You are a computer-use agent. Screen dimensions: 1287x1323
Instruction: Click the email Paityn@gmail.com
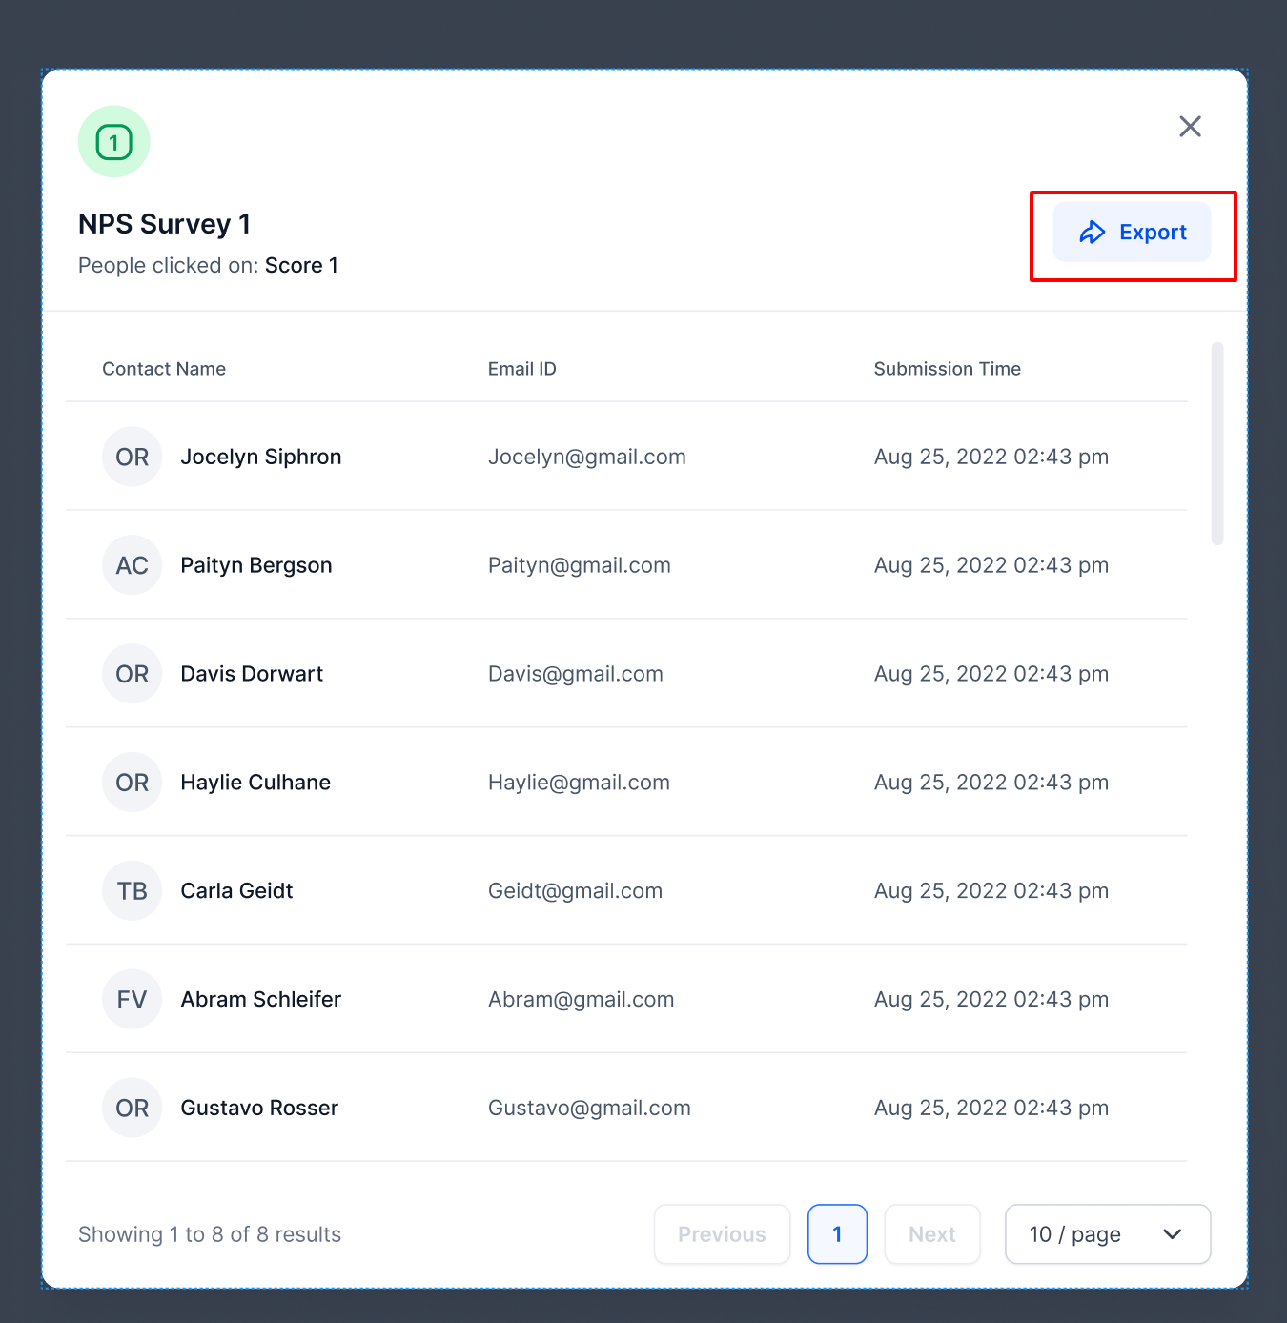[x=580, y=565]
